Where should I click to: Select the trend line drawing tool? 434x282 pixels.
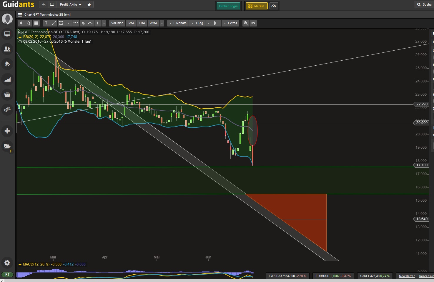[x=54, y=23]
